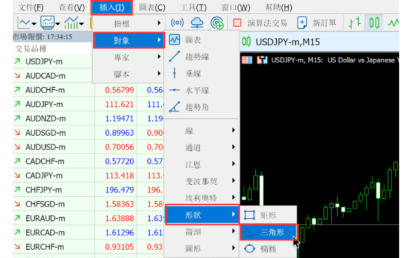
Task: Click the 新訂單 plus document icon
Action: pyautogui.click(x=302, y=23)
